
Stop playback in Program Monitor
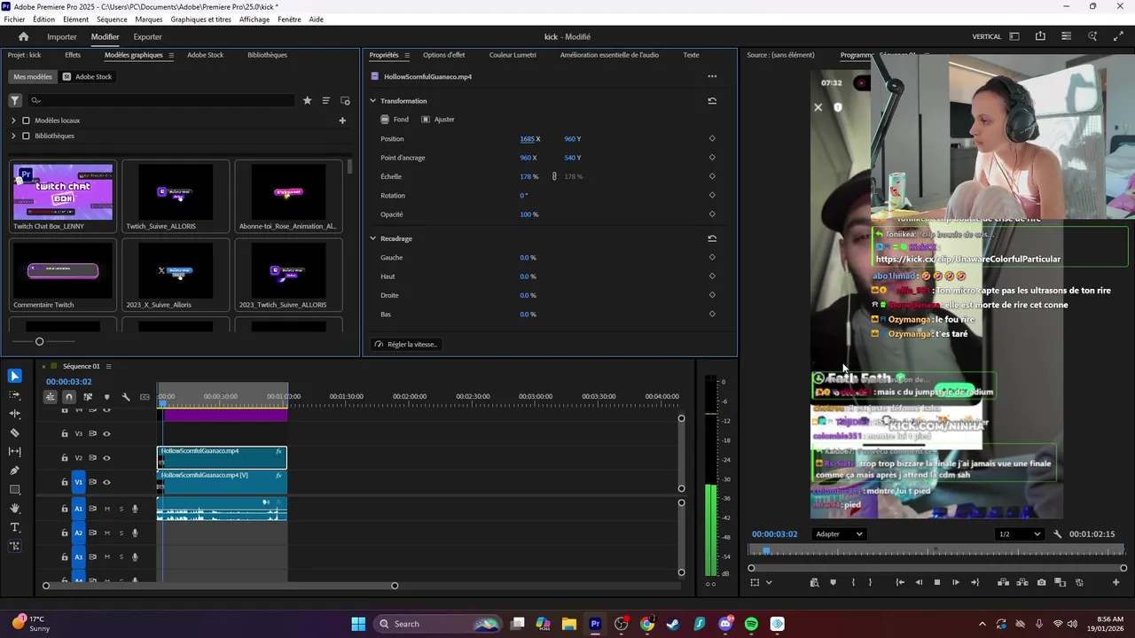[937, 582]
